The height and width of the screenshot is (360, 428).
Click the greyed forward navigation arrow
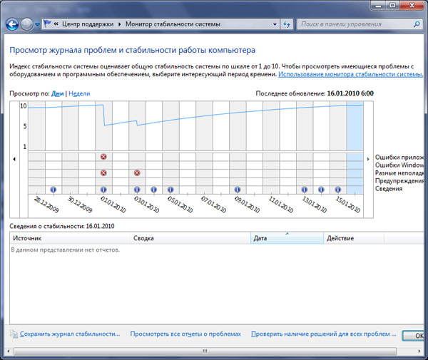[27, 24]
